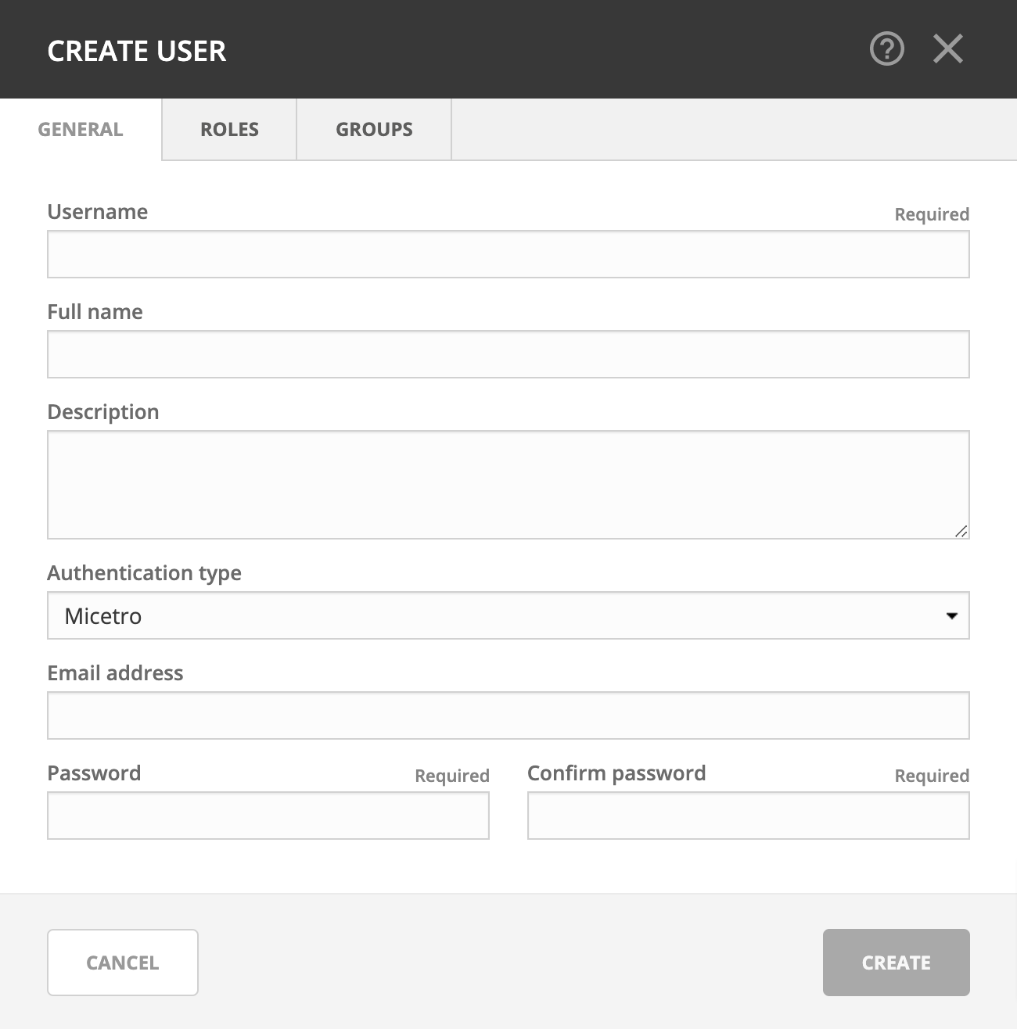Click the Confirm password field
The image size is (1017, 1029).
(x=748, y=816)
